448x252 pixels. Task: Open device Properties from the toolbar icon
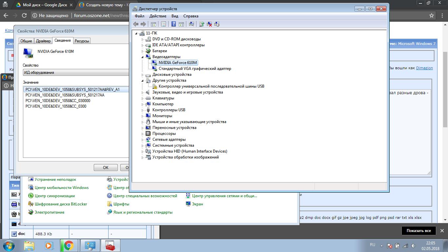[x=163, y=24]
